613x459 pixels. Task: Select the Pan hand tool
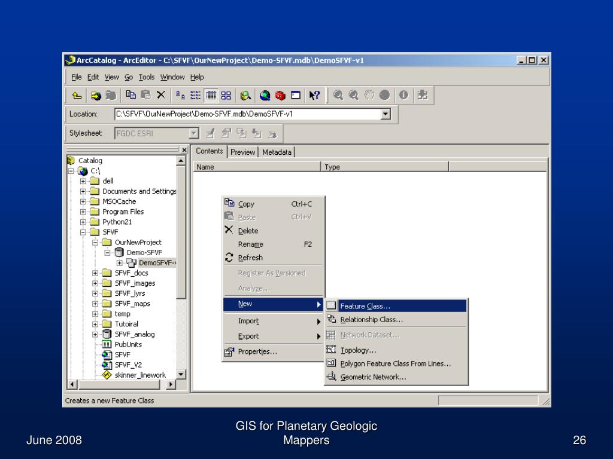point(369,95)
